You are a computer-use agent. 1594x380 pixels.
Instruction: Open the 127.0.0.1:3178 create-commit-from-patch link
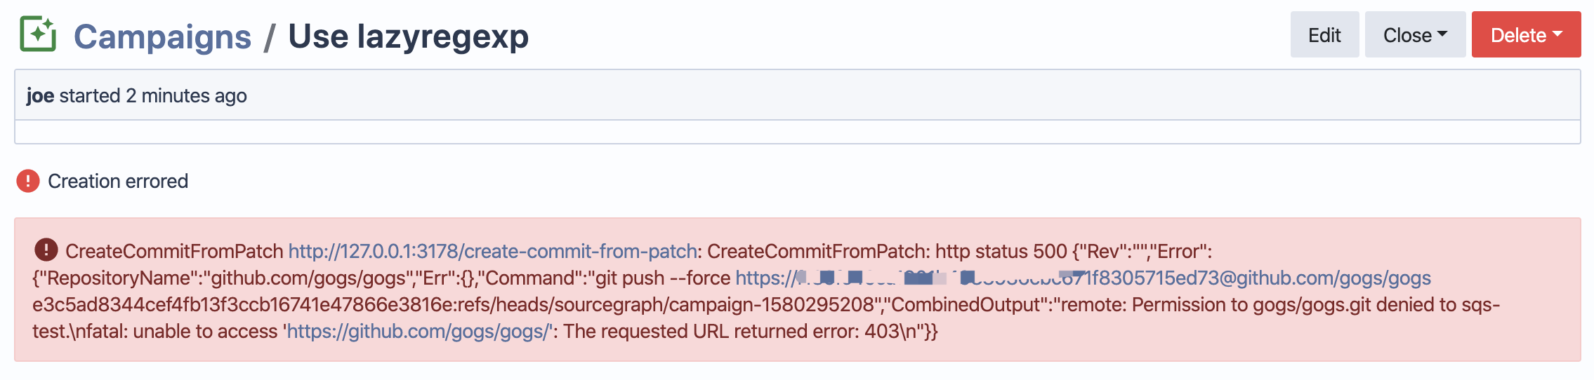492,251
